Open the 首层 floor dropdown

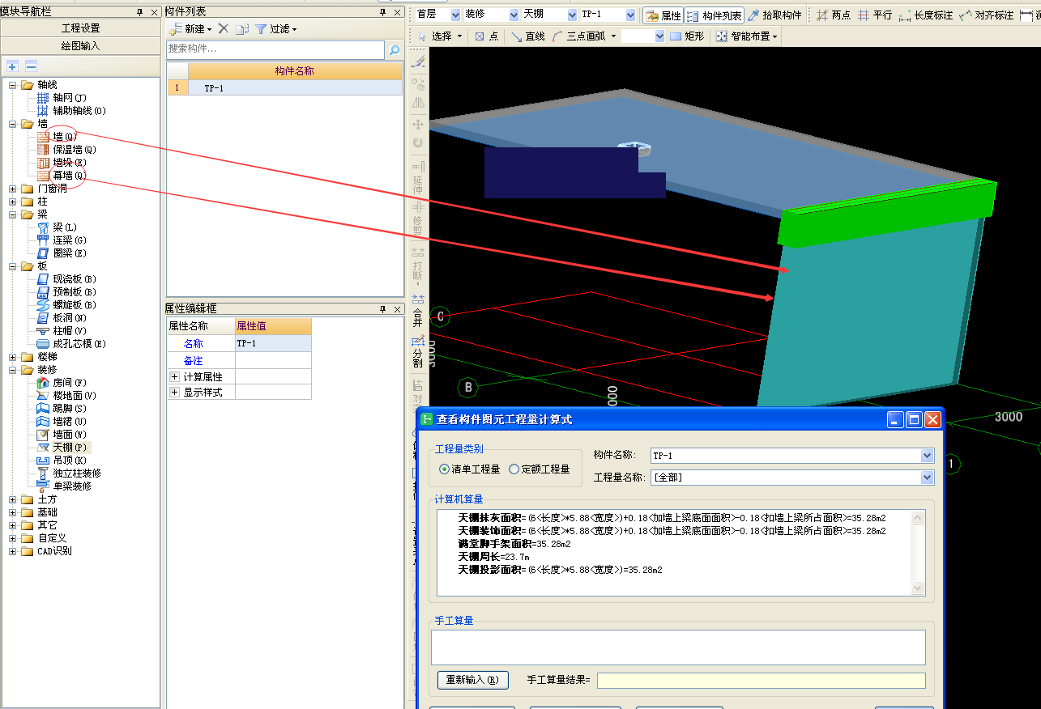point(455,15)
